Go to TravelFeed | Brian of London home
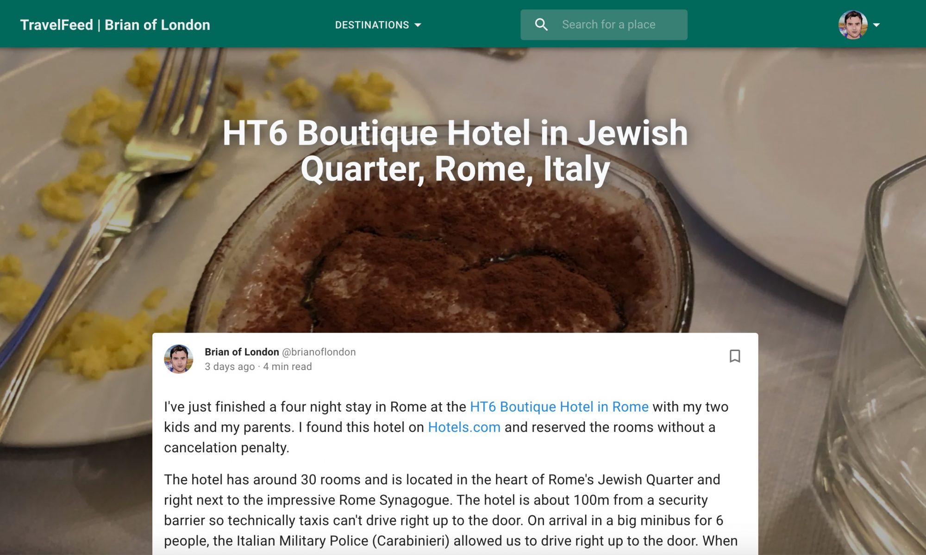The image size is (926, 555). tap(115, 25)
